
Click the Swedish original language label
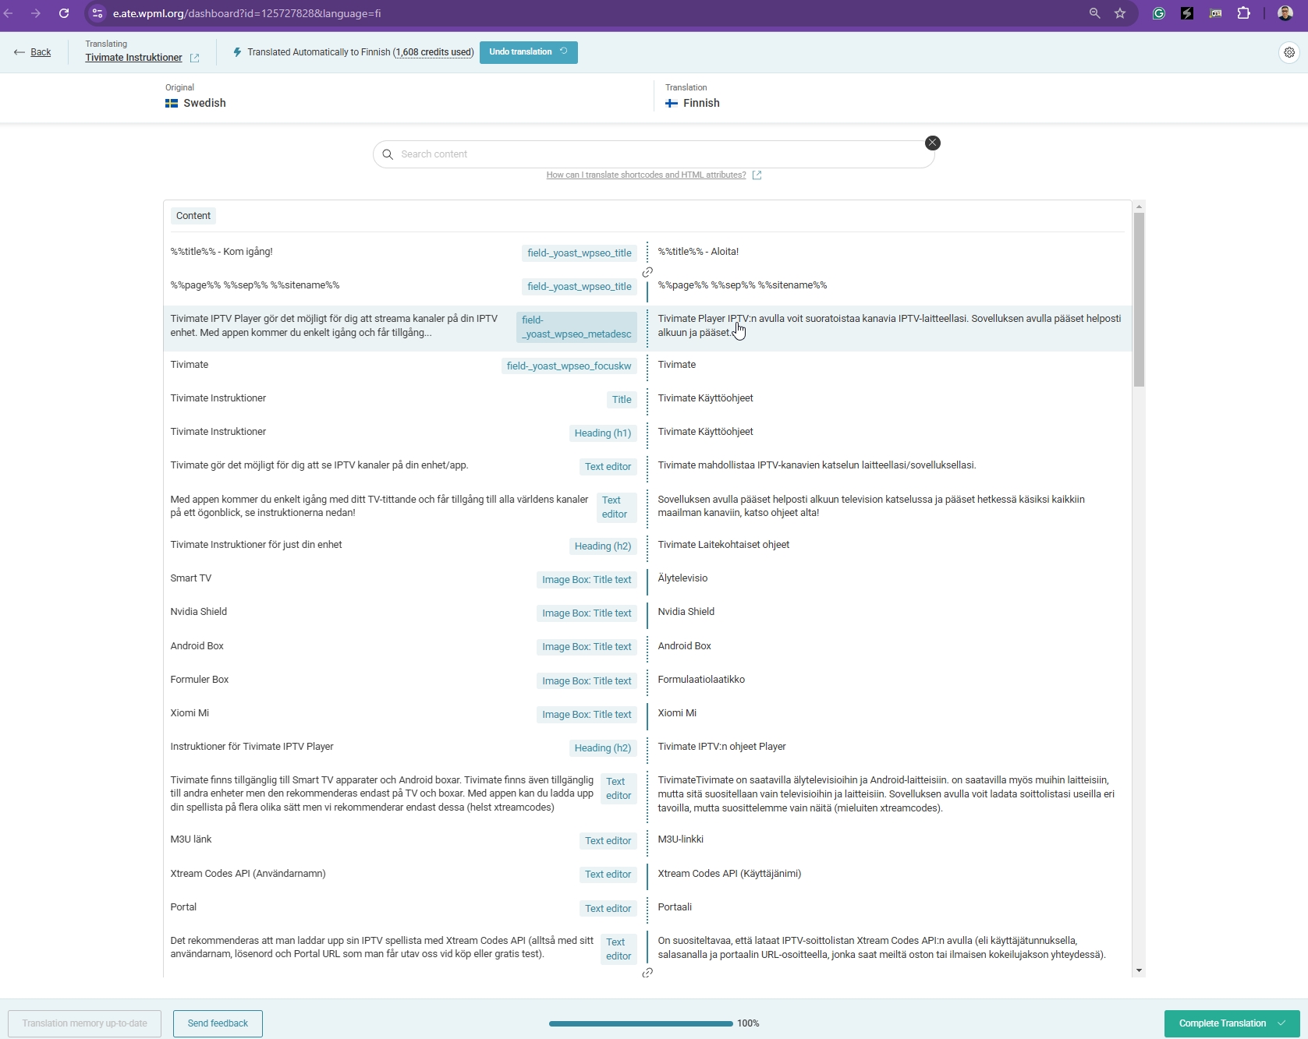tap(196, 103)
